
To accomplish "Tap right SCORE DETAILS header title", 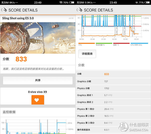I will click(x=98, y=10).
